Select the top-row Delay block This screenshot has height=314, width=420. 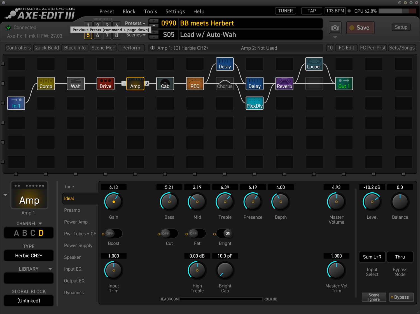click(225, 64)
